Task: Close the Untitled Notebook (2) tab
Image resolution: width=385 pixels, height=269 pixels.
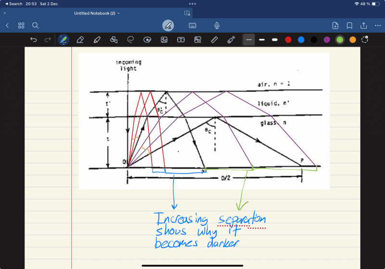Action: pyautogui.click(x=5, y=13)
